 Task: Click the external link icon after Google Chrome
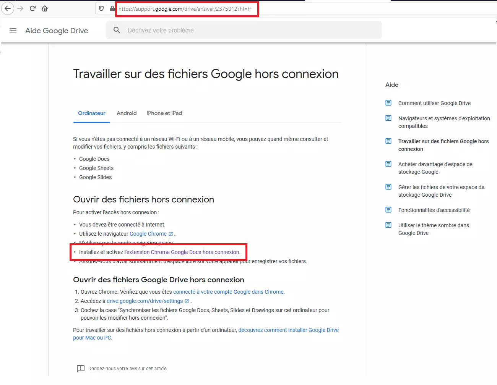click(x=171, y=234)
